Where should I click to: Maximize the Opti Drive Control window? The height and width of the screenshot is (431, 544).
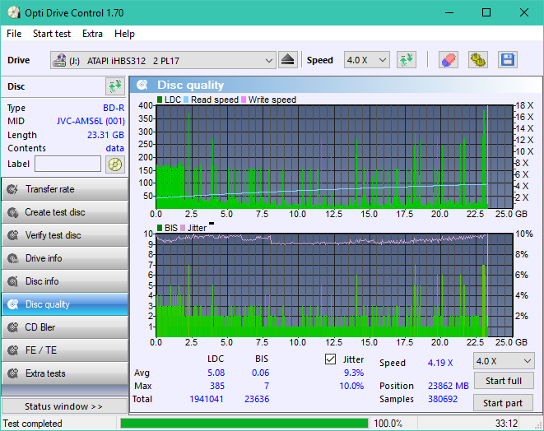(x=486, y=13)
